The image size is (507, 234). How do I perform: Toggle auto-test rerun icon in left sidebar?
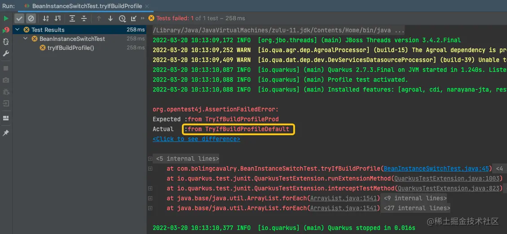tap(6, 42)
